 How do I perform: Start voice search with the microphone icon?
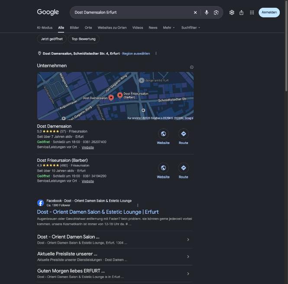point(207,12)
